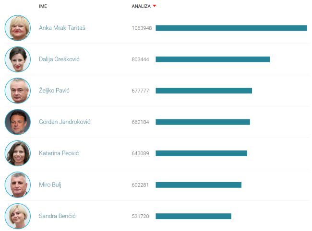
Task: Click the red sort arrow beside ANALIZA
Action: click(155, 6)
